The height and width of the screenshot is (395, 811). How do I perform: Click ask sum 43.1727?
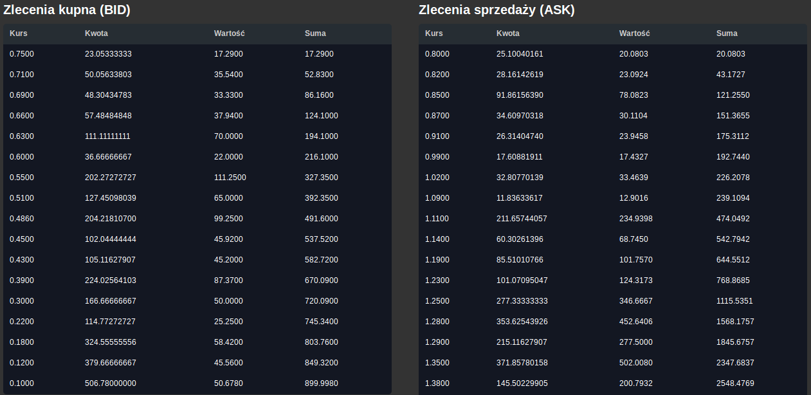731,75
